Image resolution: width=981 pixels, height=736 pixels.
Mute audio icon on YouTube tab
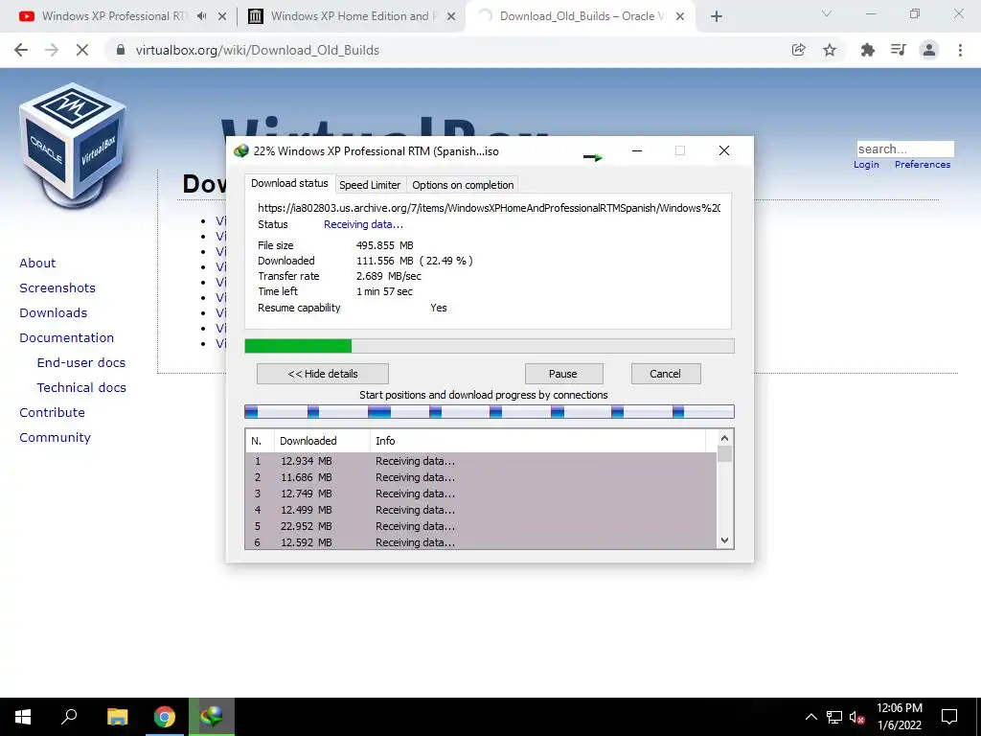[201, 16]
